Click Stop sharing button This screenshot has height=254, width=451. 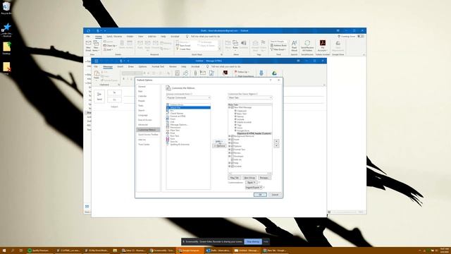coord(253,241)
